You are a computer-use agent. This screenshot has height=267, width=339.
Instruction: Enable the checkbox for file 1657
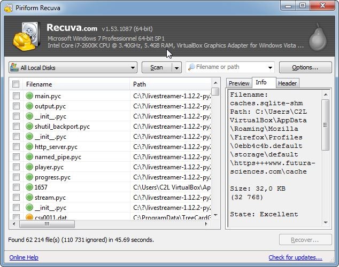16,187
